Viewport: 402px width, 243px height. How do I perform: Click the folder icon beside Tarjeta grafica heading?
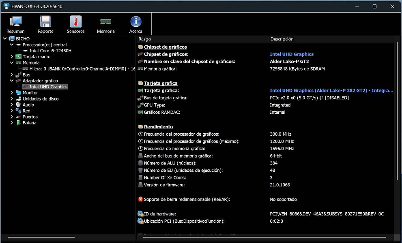[140, 83]
